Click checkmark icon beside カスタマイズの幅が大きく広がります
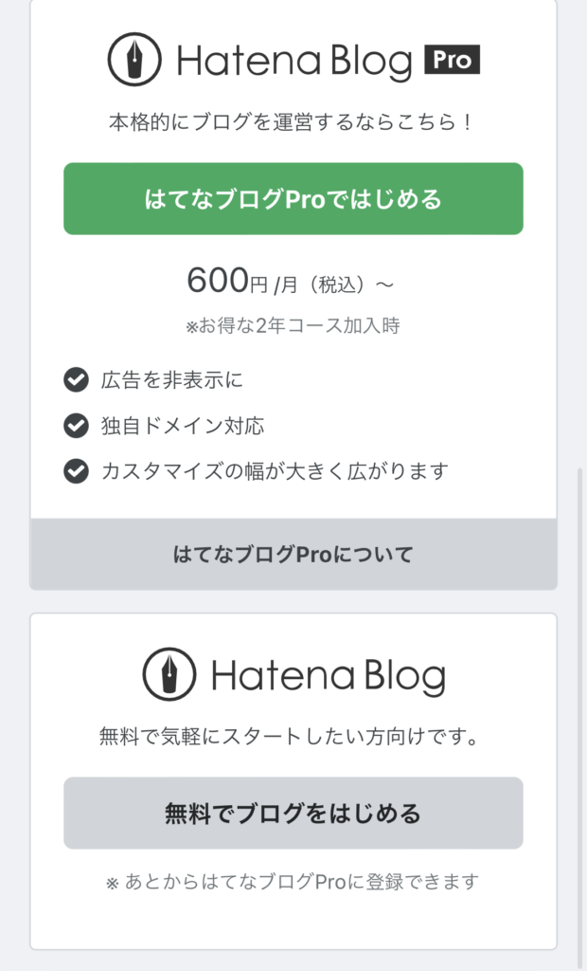This screenshot has width=587, height=971. 76,471
